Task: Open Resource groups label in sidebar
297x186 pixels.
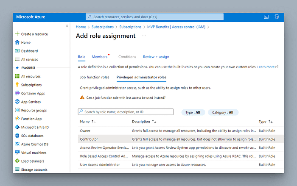Action: tap(34, 110)
